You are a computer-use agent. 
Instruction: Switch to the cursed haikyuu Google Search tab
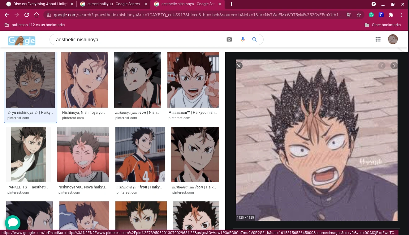(x=113, y=4)
